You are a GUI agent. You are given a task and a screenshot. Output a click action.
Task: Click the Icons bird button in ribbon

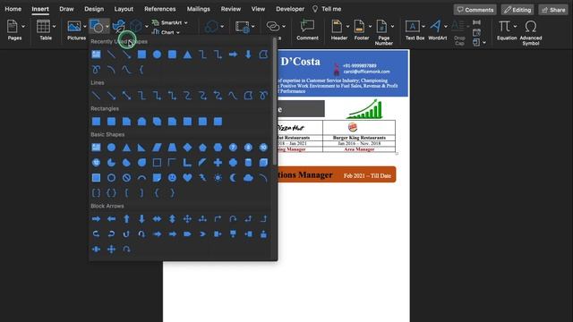(119, 26)
